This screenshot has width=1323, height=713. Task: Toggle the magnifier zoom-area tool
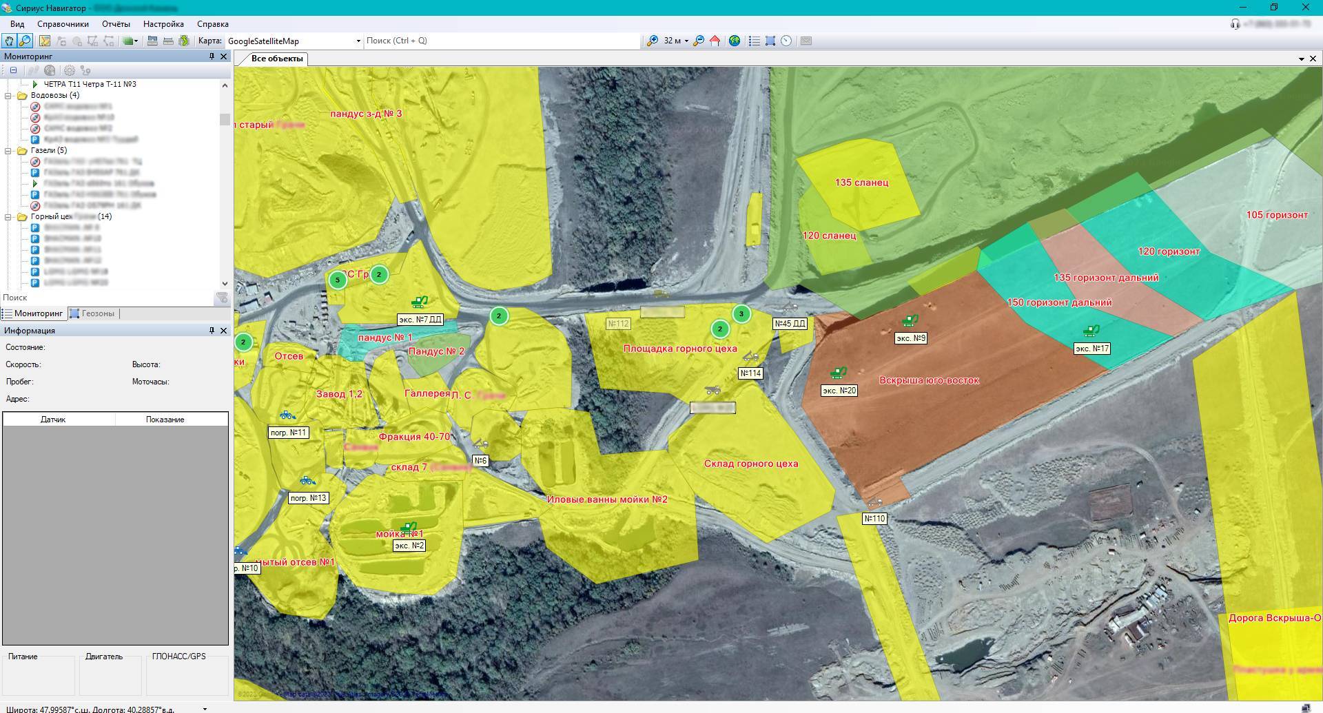[25, 41]
